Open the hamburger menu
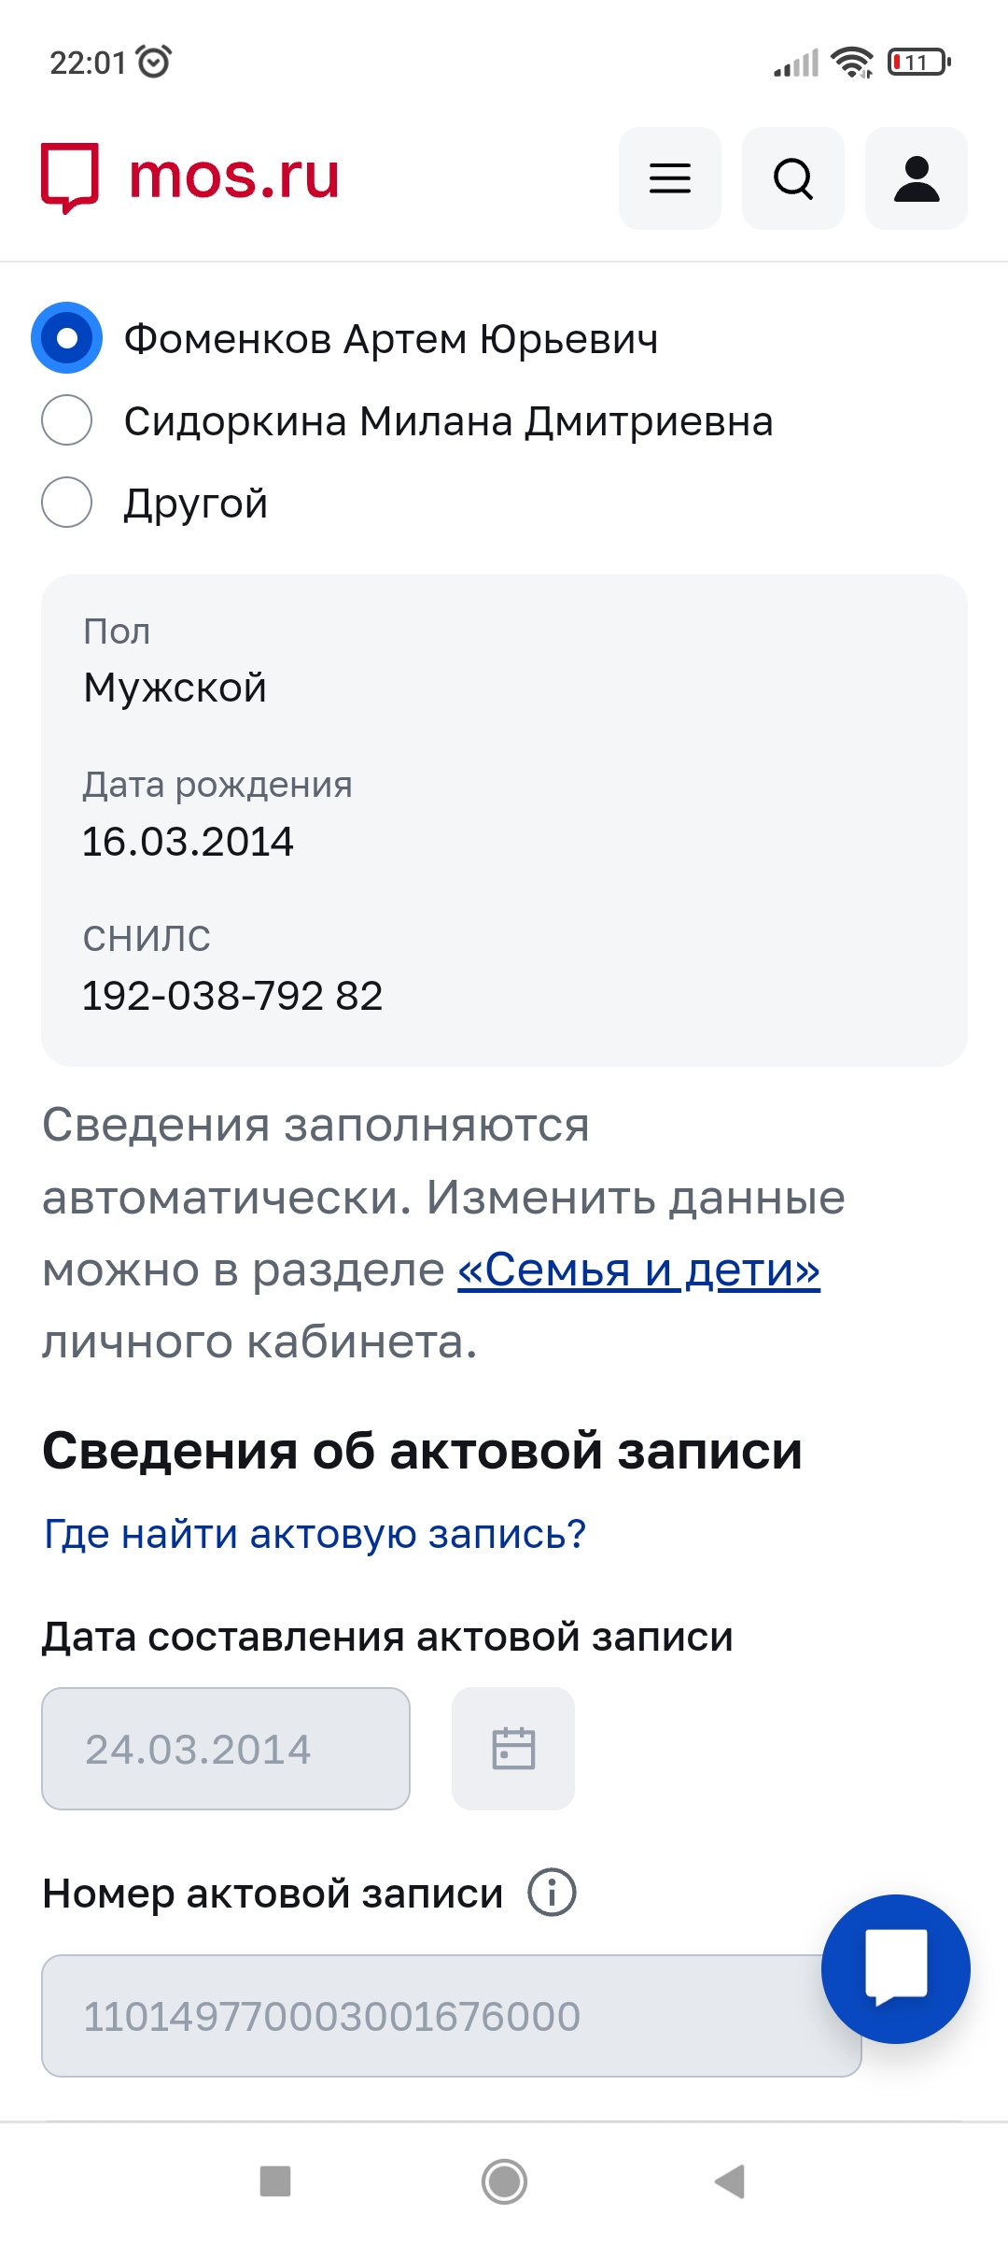The image size is (1008, 2242). point(669,178)
